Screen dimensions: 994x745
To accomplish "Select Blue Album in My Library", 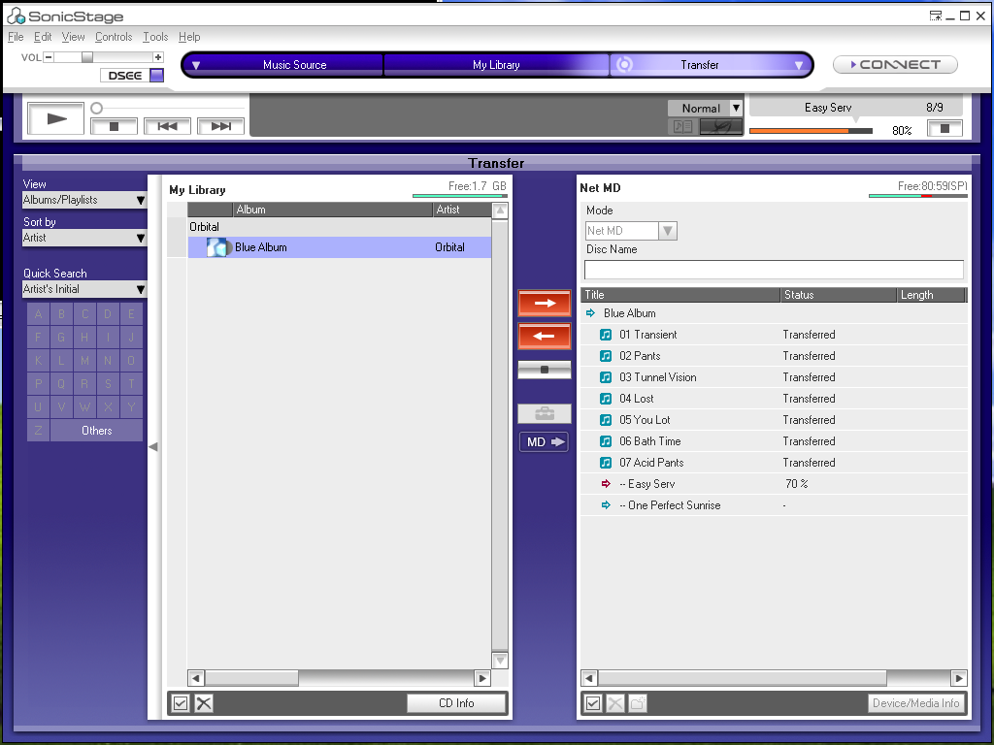I will click(x=339, y=247).
